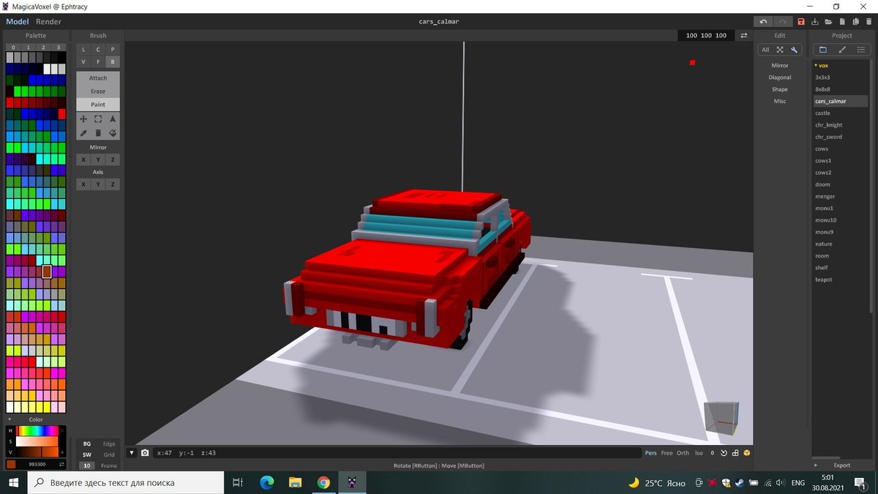Collapse the vox folder in Project
Viewport: 878px width, 494px height.
817,65
